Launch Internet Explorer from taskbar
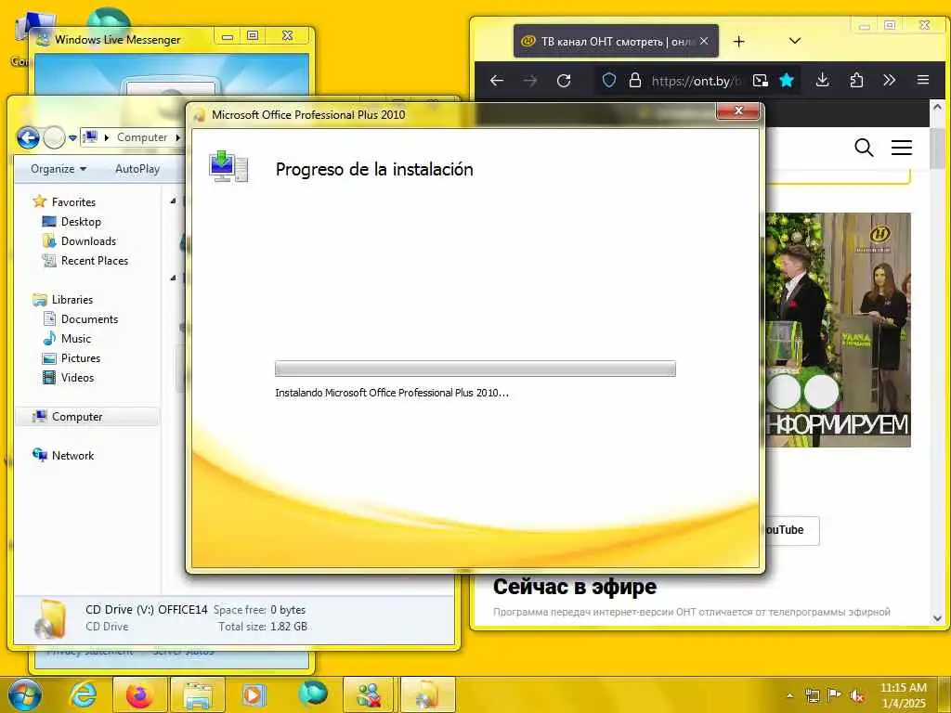 83,694
